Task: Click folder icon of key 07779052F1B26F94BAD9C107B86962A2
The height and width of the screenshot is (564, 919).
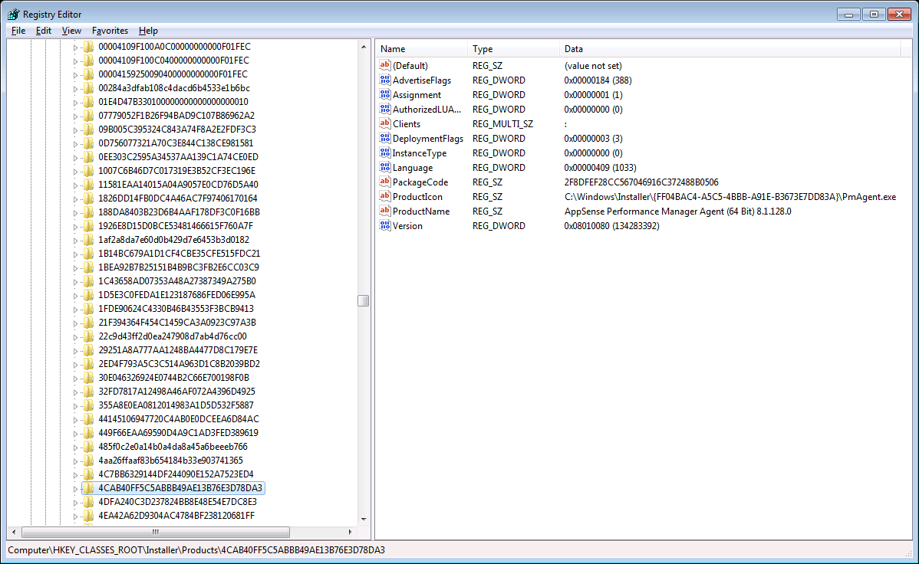Action: pos(88,116)
